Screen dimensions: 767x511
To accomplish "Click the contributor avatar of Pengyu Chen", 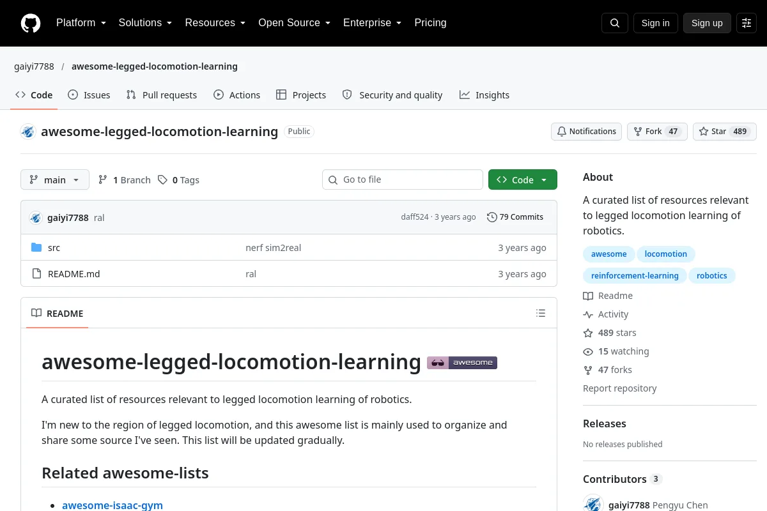I will coord(593,504).
